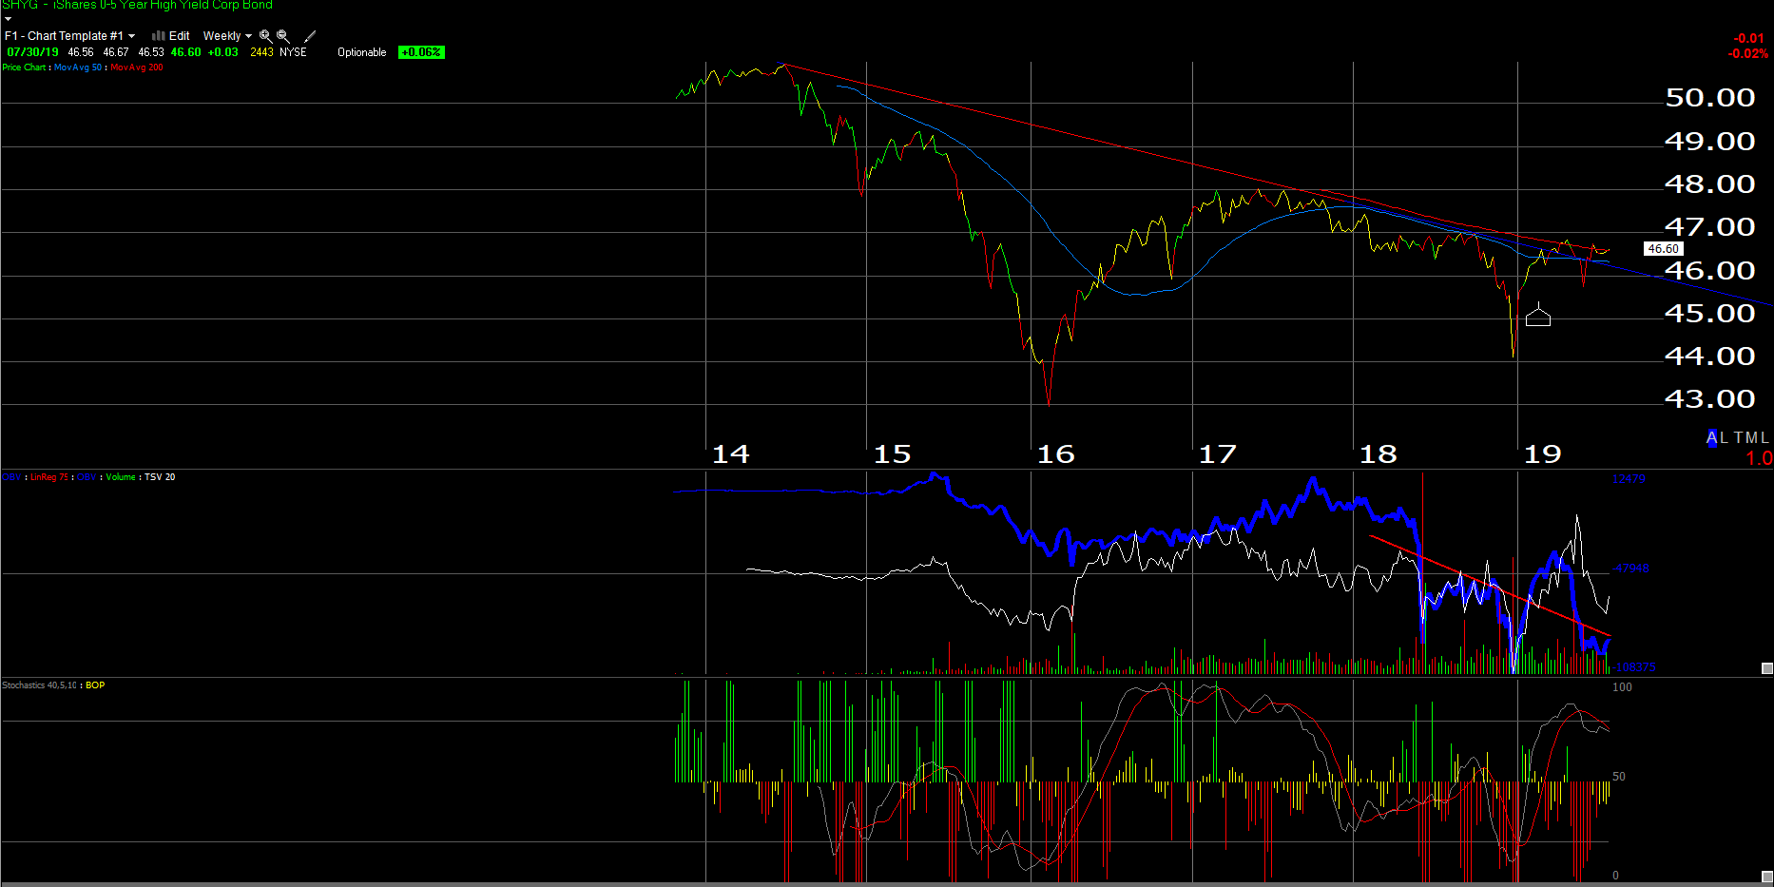Click the zoom out magnifier icon

click(x=282, y=36)
